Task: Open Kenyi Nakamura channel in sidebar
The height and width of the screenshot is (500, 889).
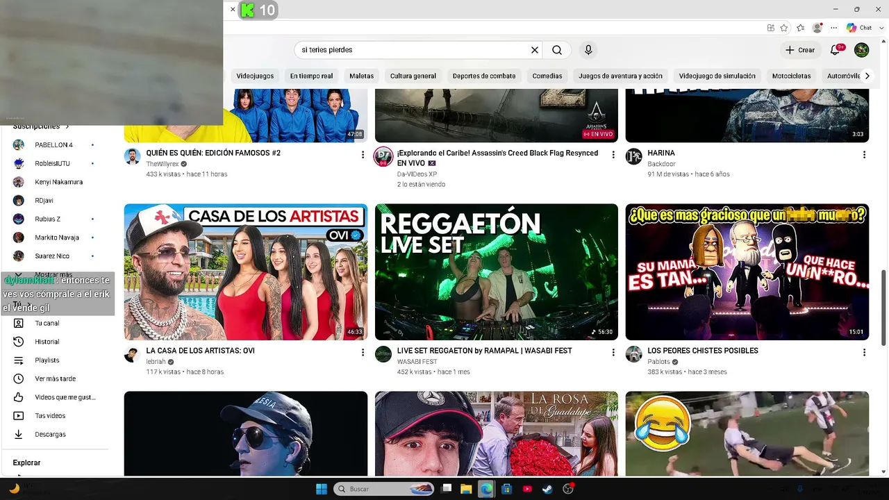Action: click(x=56, y=182)
